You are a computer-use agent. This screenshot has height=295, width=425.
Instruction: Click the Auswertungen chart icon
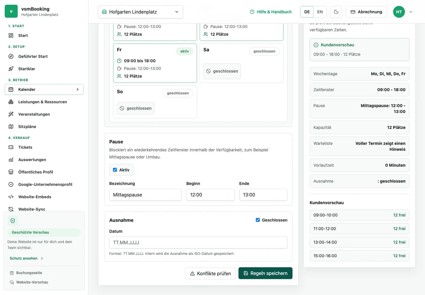(11, 160)
